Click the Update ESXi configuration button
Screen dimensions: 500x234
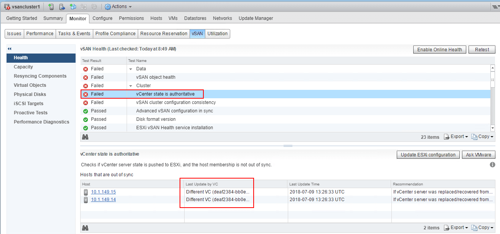pyautogui.click(x=428, y=155)
